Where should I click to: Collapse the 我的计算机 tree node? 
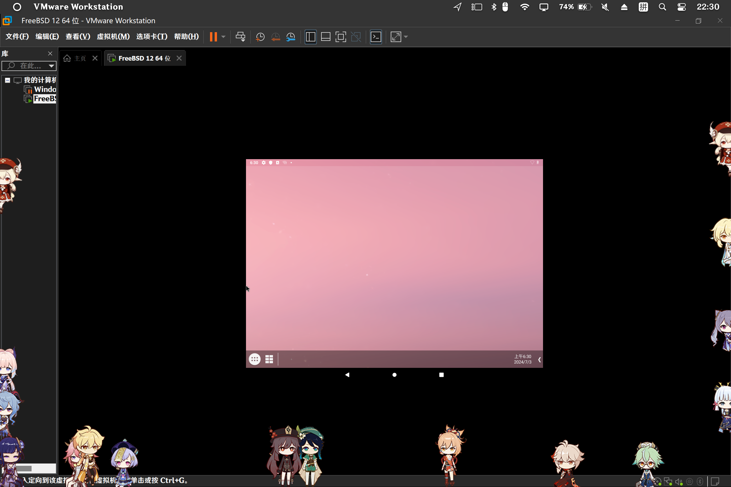(x=8, y=81)
